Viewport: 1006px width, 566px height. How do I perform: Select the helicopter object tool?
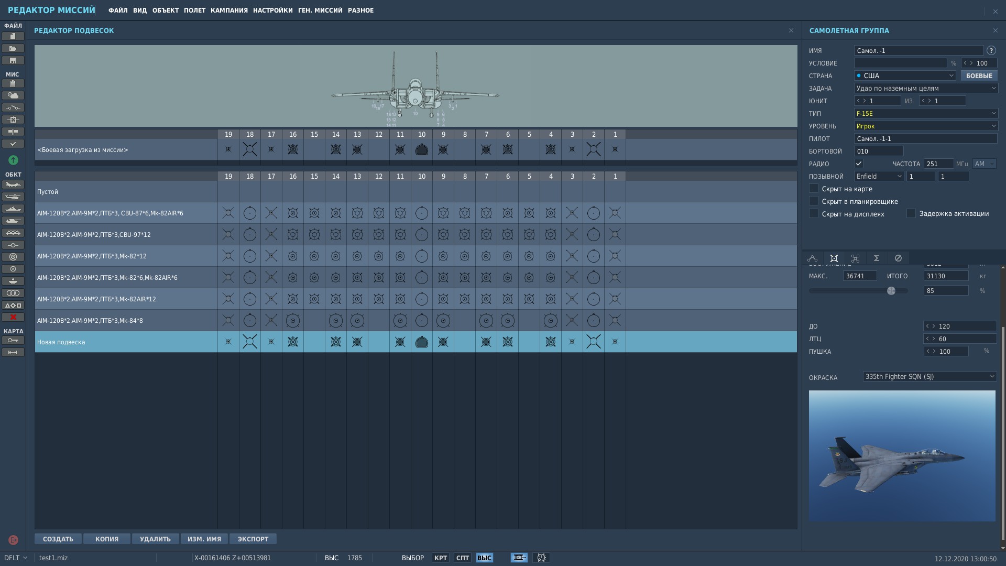pos(13,197)
